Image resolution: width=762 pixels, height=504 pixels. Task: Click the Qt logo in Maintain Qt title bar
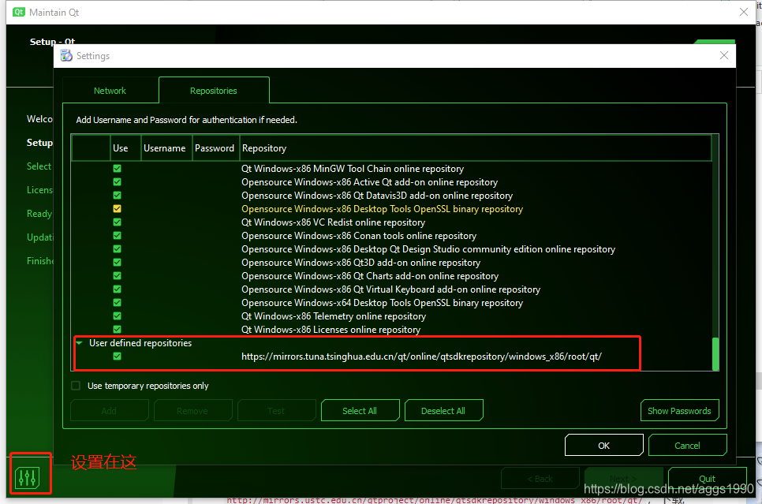[x=18, y=12]
